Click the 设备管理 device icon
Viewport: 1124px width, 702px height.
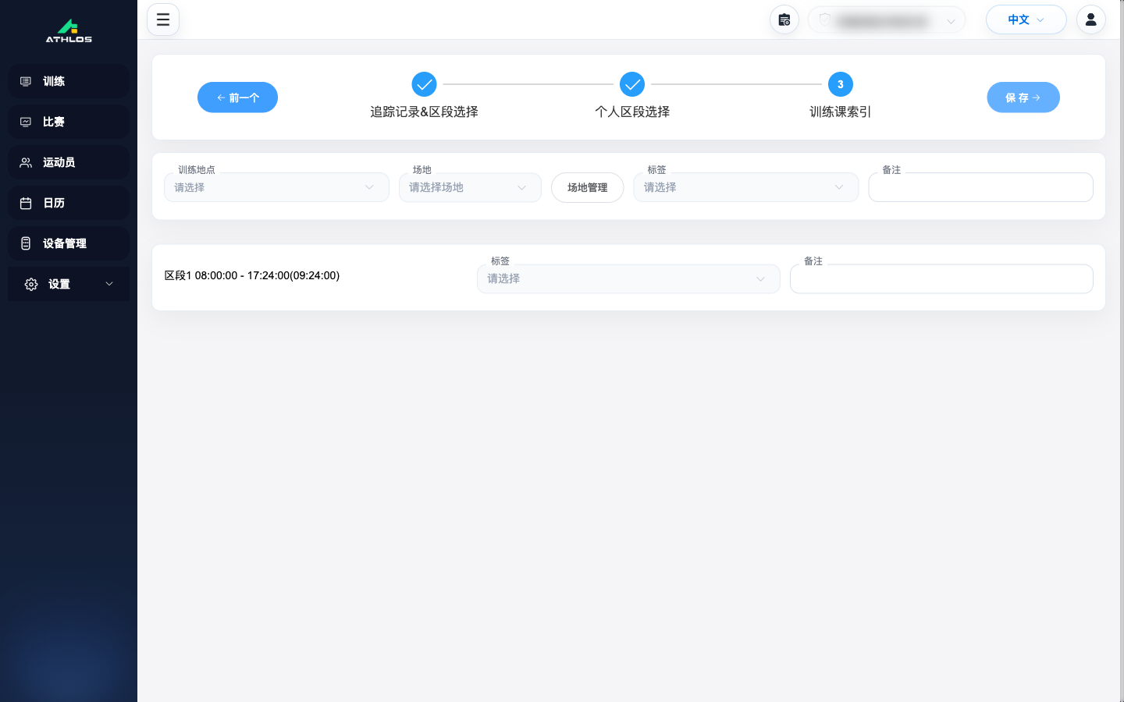pyautogui.click(x=26, y=243)
